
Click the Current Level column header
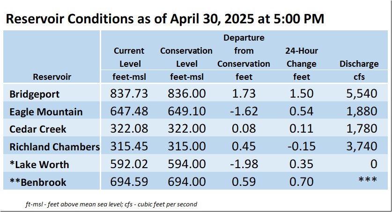coord(129,57)
